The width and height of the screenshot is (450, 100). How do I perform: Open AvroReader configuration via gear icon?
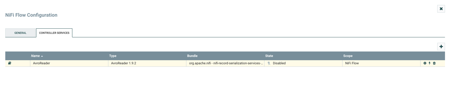[425, 63]
